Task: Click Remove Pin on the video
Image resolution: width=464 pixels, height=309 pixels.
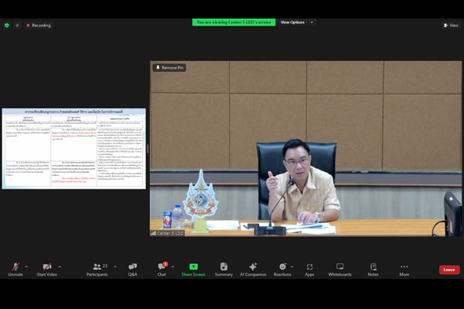Action: point(169,68)
